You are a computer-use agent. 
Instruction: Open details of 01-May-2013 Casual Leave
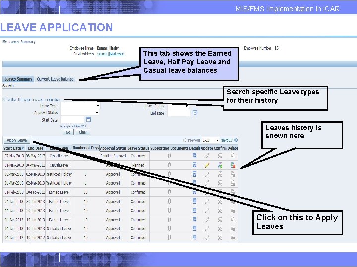(194, 165)
